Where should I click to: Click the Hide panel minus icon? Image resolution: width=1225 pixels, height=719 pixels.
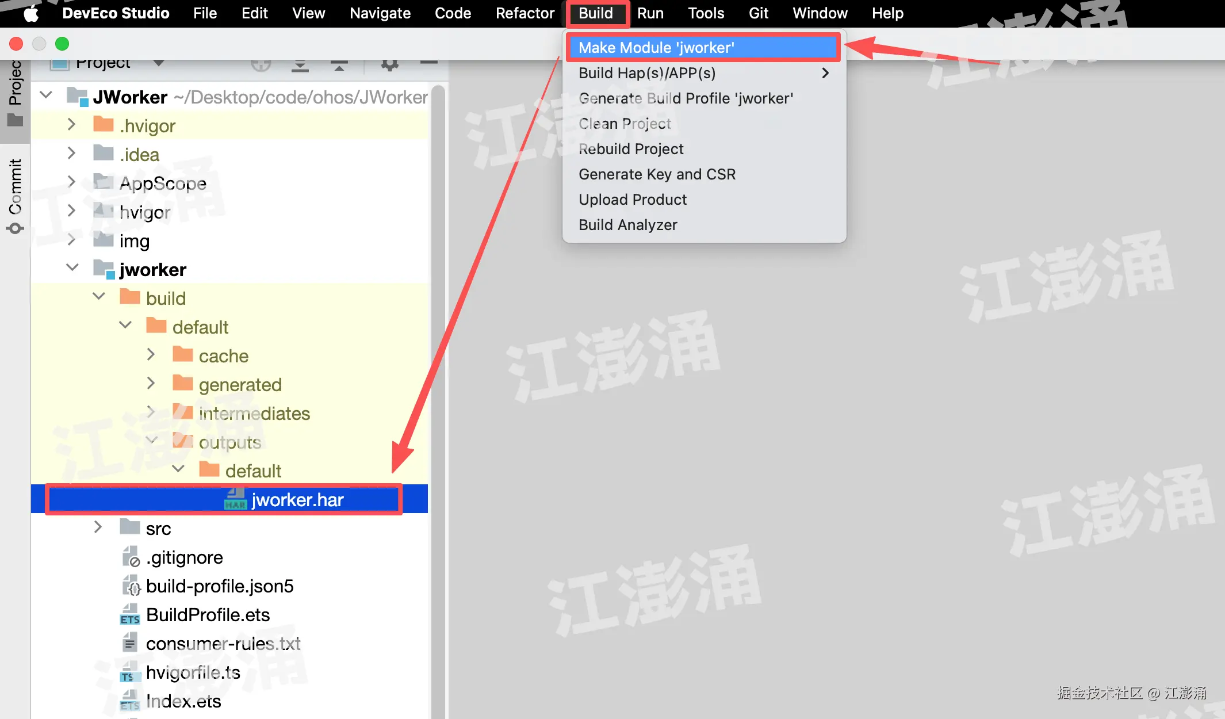428,62
